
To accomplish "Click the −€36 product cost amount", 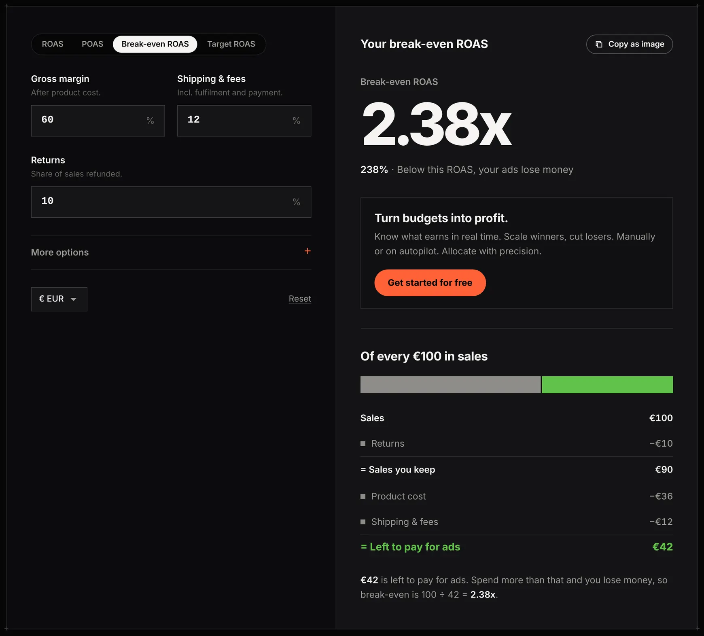I will pos(661,496).
